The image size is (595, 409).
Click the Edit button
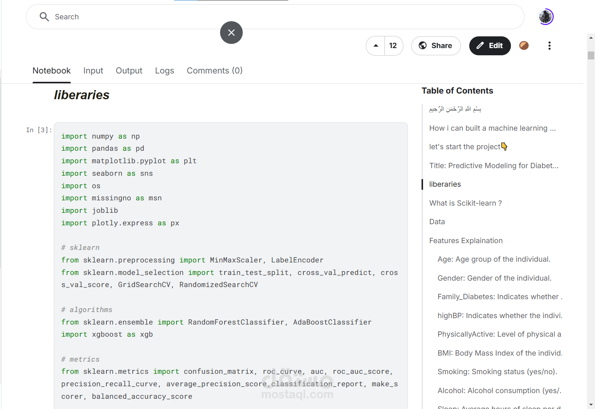[x=490, y=46]
